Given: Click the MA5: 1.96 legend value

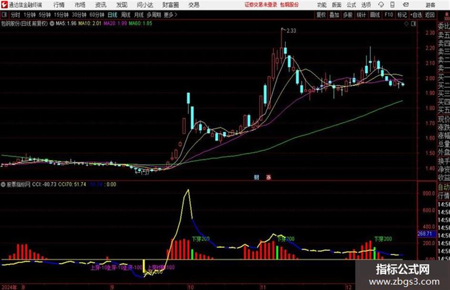Looking at the screenshot, I should [x=66, y=23].
